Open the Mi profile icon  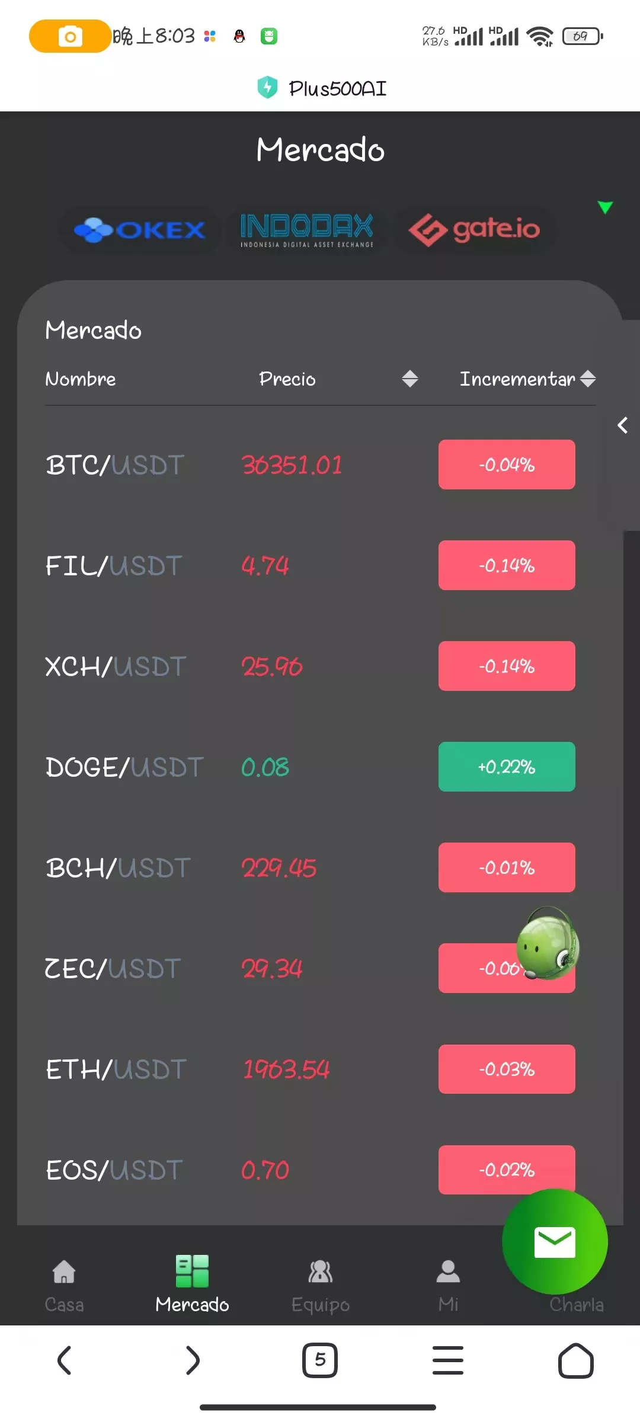pyautogui.click(x=448, y=1272)
